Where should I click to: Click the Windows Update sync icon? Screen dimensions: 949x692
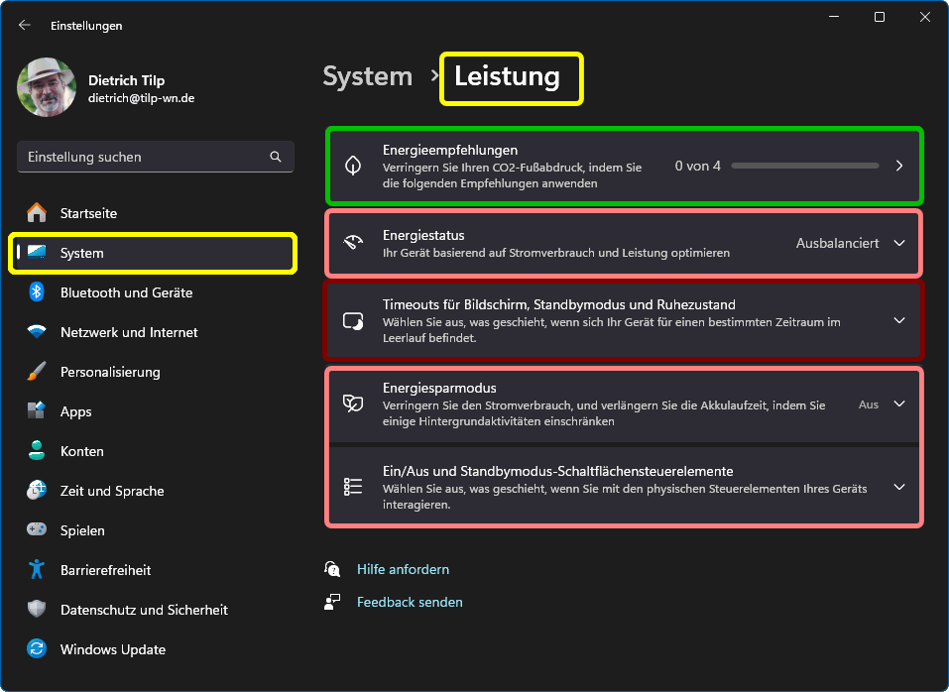point(37,649)
